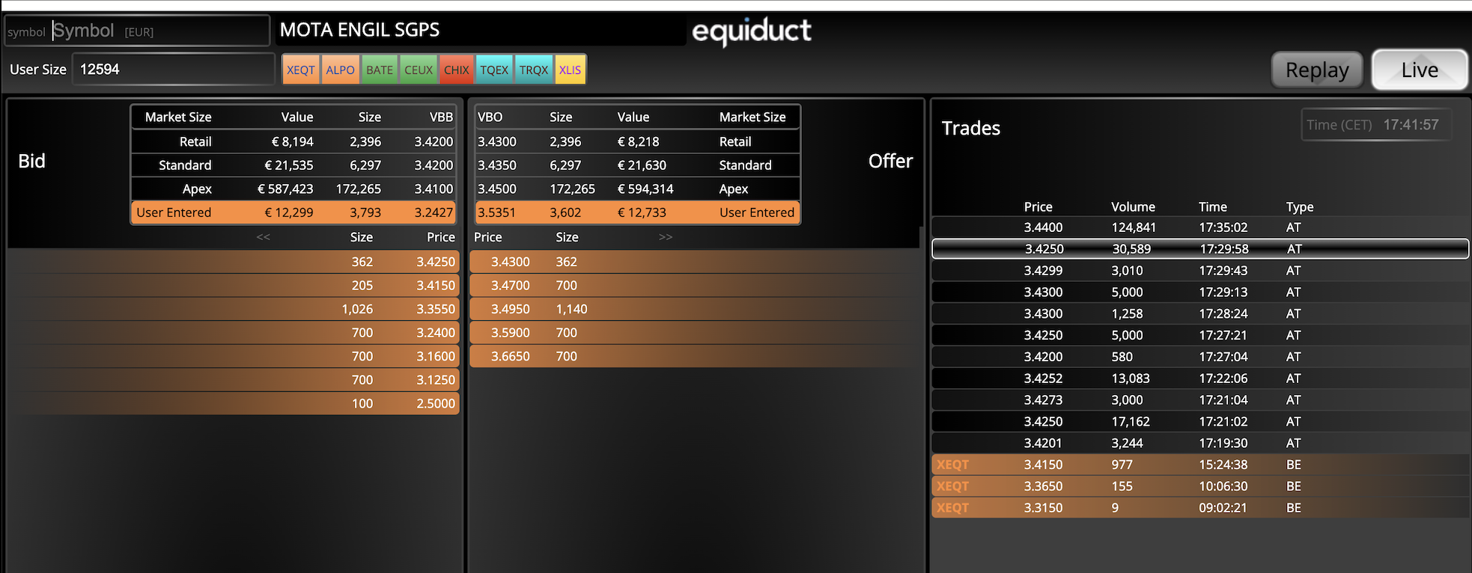
Task: Click the VBB column header
Action: [x=441, y=117]
